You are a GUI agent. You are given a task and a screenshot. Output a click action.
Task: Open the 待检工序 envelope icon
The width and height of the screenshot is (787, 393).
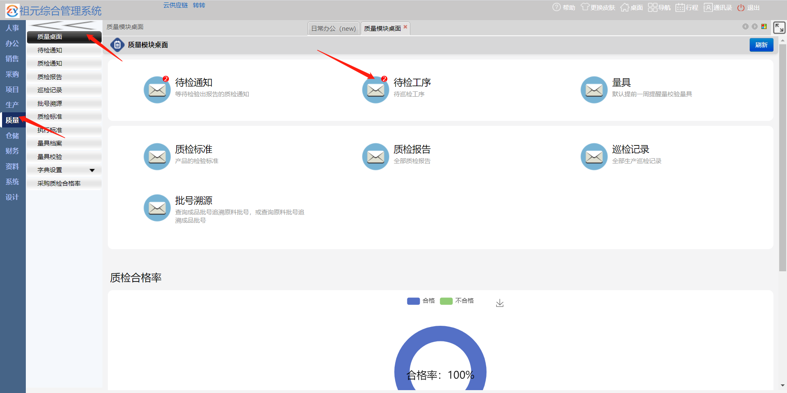click(375, 90)
